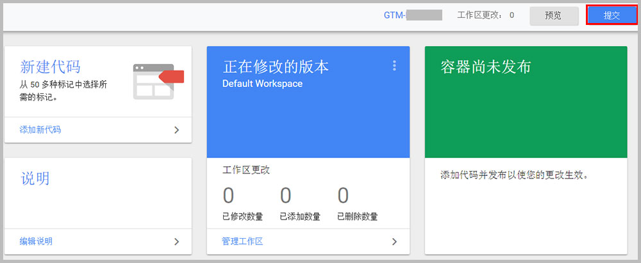
Task: Click the 添加新代码 link
Action: pyautogui.click(x=40, y=130)
